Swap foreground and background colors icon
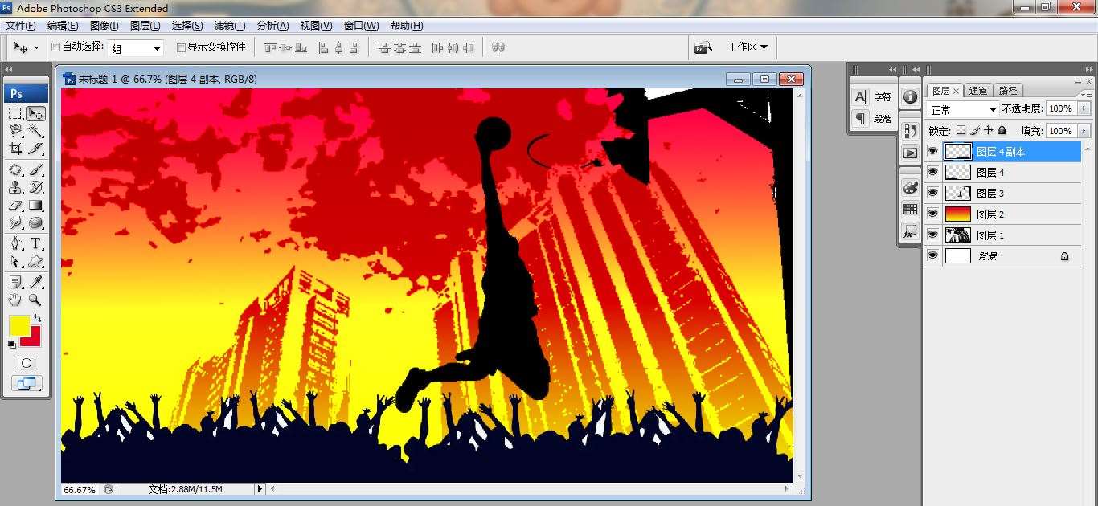The image size is (1098, 506). tap(37, 318)
